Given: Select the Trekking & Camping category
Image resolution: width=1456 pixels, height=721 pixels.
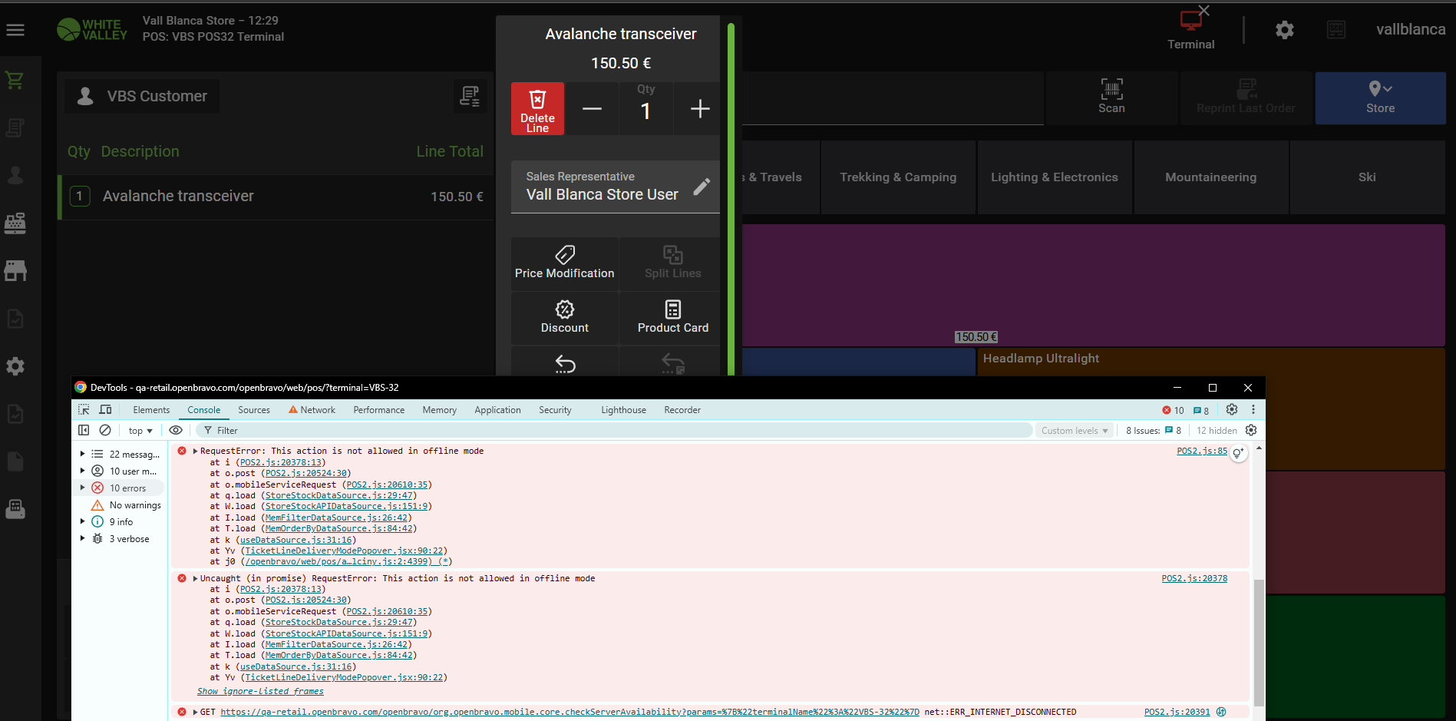Looking at the screenshot, I should tap(898, 177).
